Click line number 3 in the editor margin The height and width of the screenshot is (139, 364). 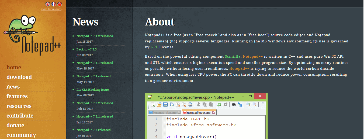pyautogui.click(x=156, y=131)
